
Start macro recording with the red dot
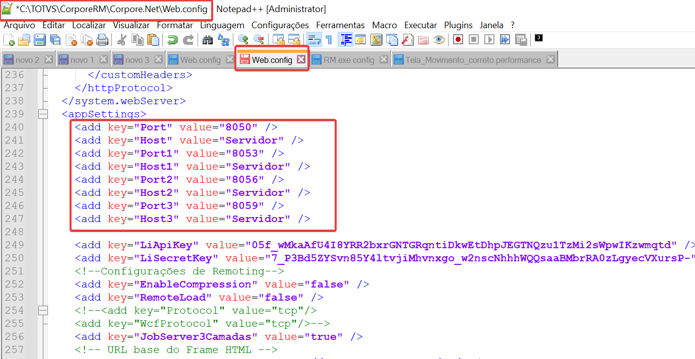coord(458,39)
